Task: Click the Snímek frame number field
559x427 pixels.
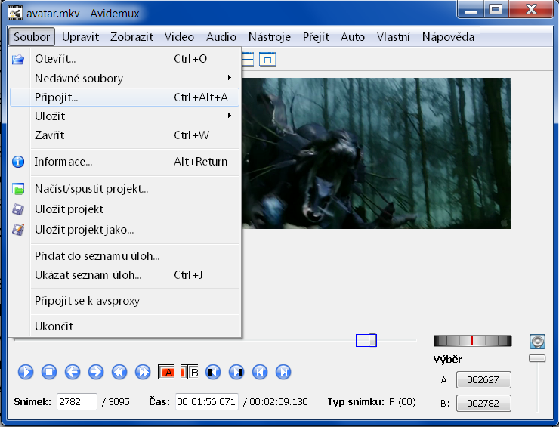Action: pos(76,402)
